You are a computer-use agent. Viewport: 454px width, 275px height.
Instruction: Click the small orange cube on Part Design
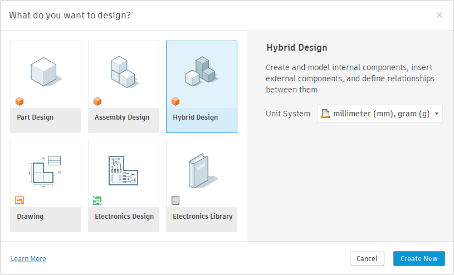pos(19,101)
